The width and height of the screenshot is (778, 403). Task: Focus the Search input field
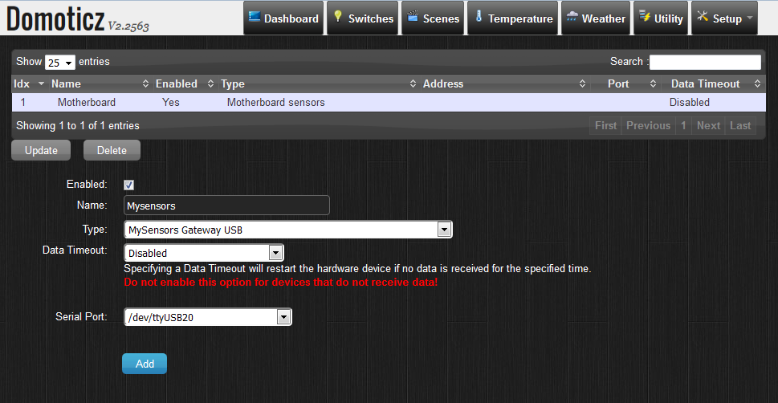coord(705,62)
